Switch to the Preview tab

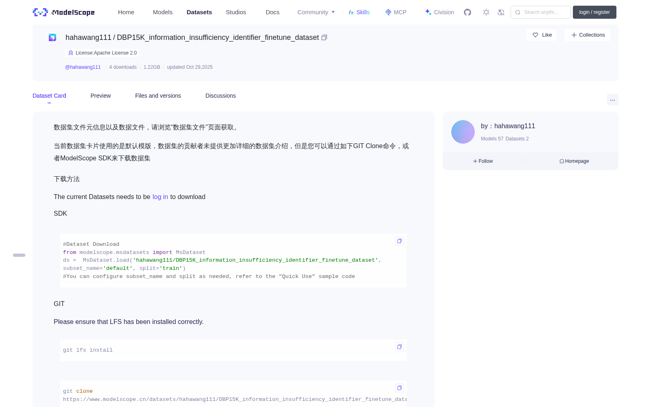(x=100, y=96)
